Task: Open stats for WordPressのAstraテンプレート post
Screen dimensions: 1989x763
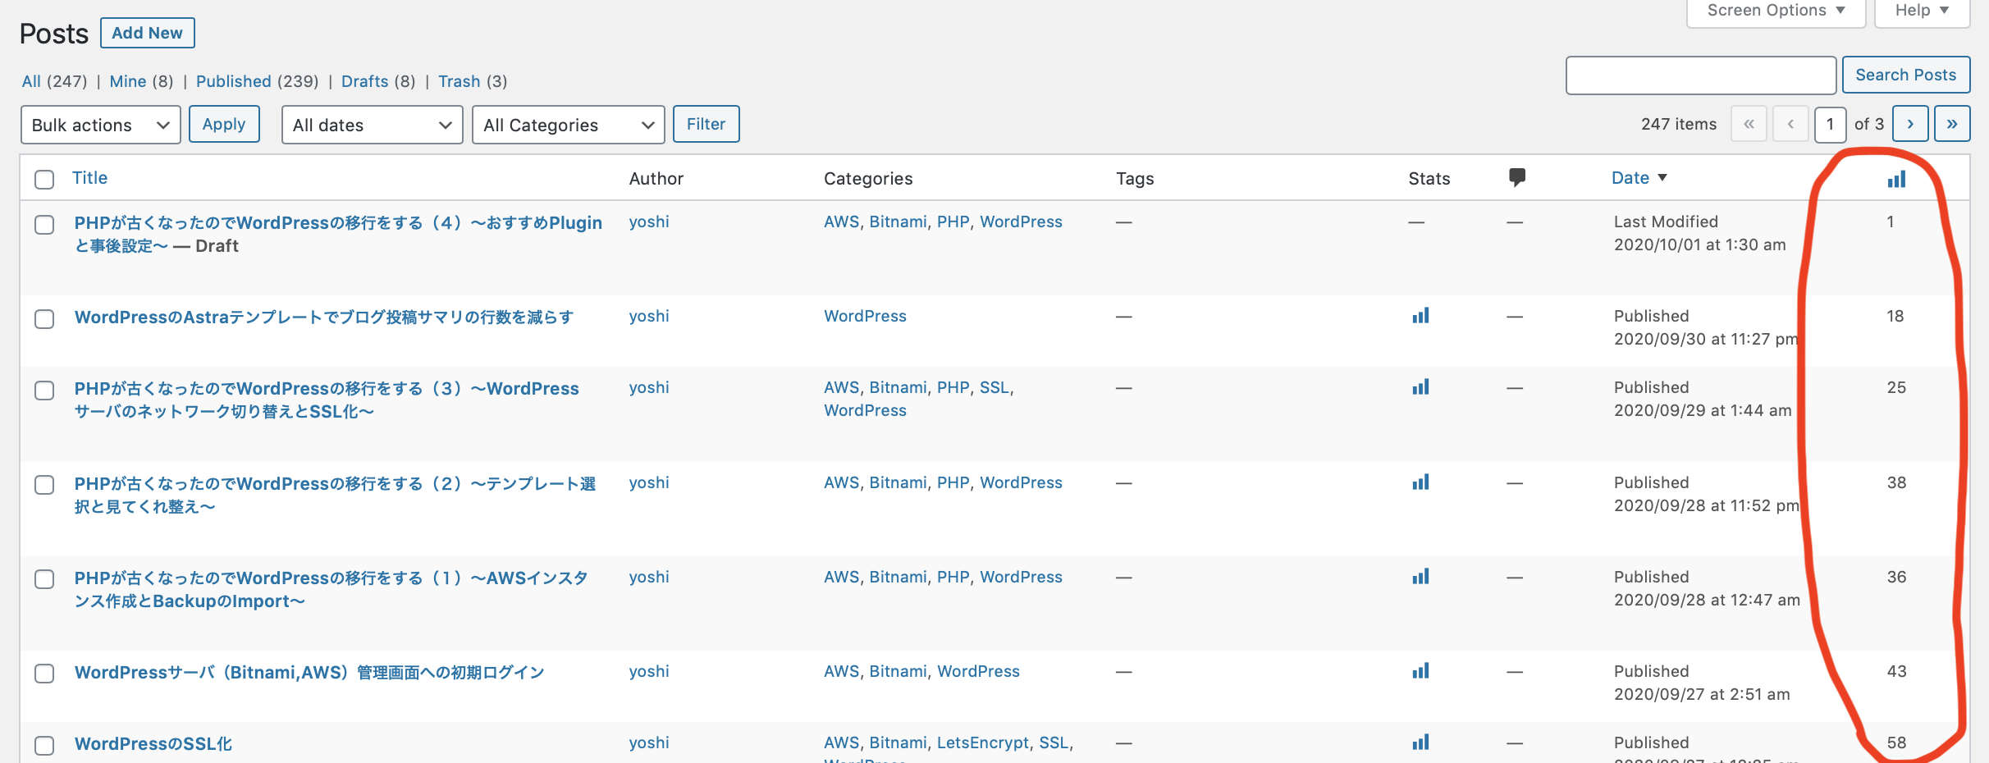Action: pos(1420,316)
